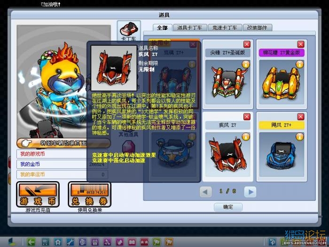
Task: Click the 我的幸运币 label
Action: [32, 175]
